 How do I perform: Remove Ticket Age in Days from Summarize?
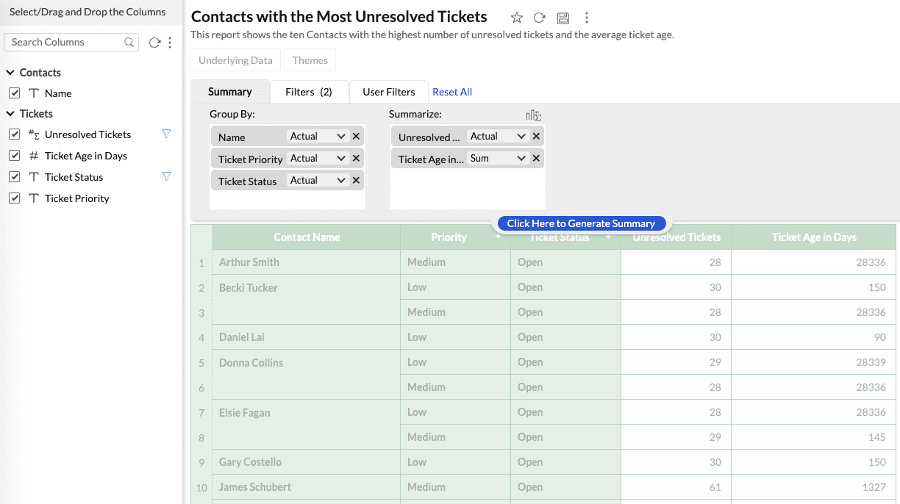[536, 159]
